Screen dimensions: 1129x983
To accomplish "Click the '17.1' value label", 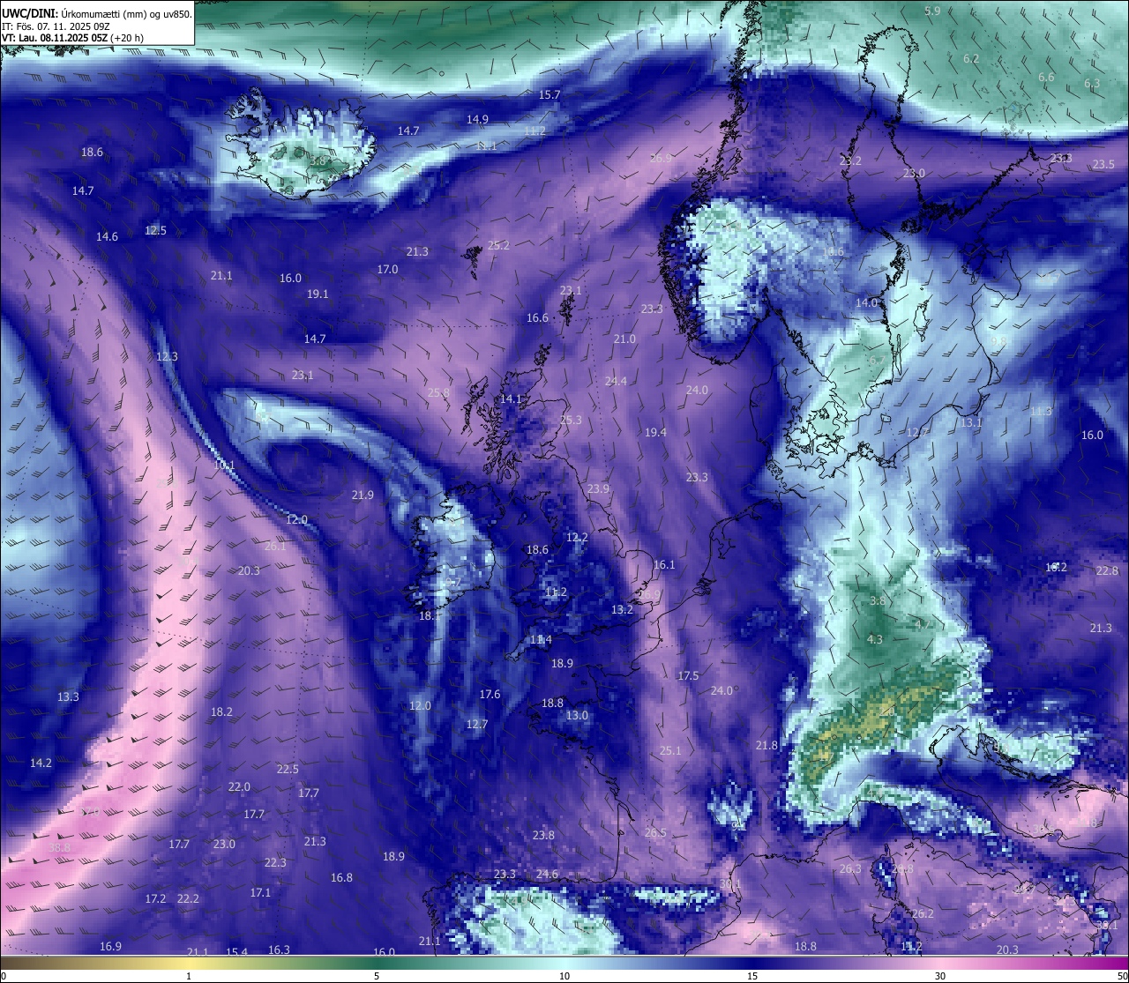I will coord(260,892).
